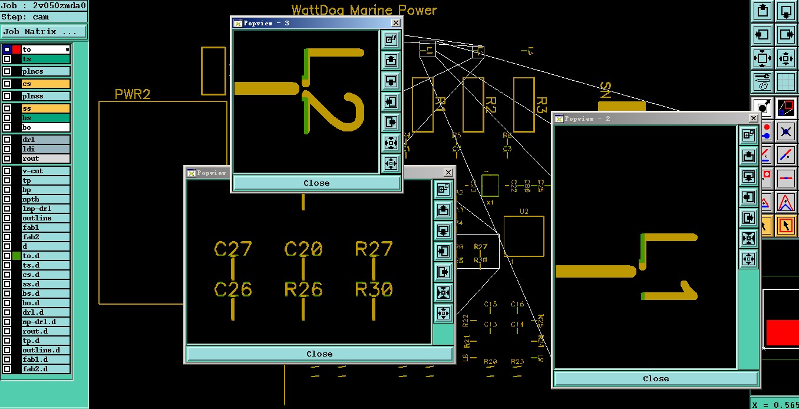The height and width of the screenshot is (409, 799).
Task: Pan up in Popview - 2
Action: coord(748,156)
